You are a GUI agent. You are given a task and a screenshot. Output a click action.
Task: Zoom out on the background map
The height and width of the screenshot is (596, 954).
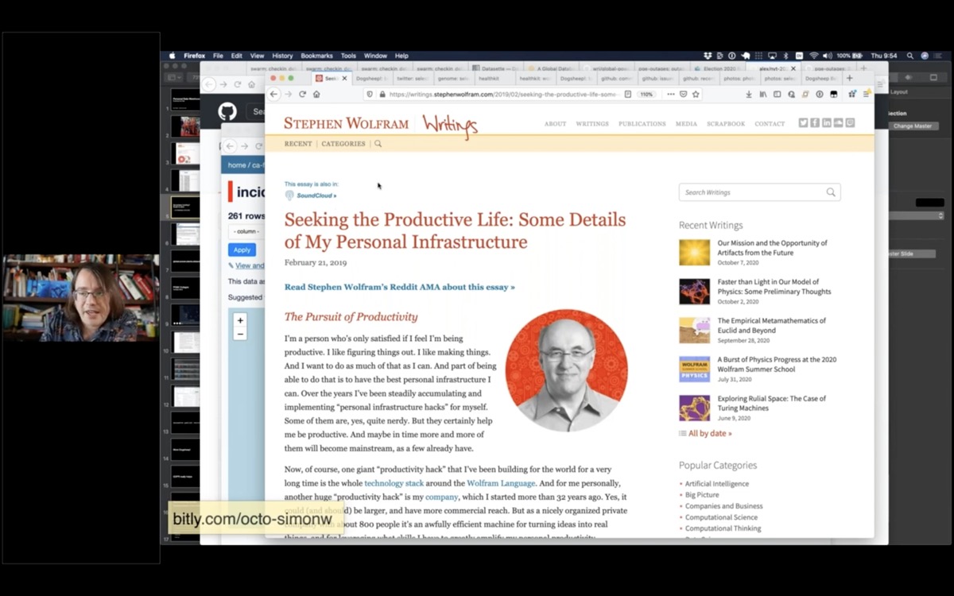point(240,334)
